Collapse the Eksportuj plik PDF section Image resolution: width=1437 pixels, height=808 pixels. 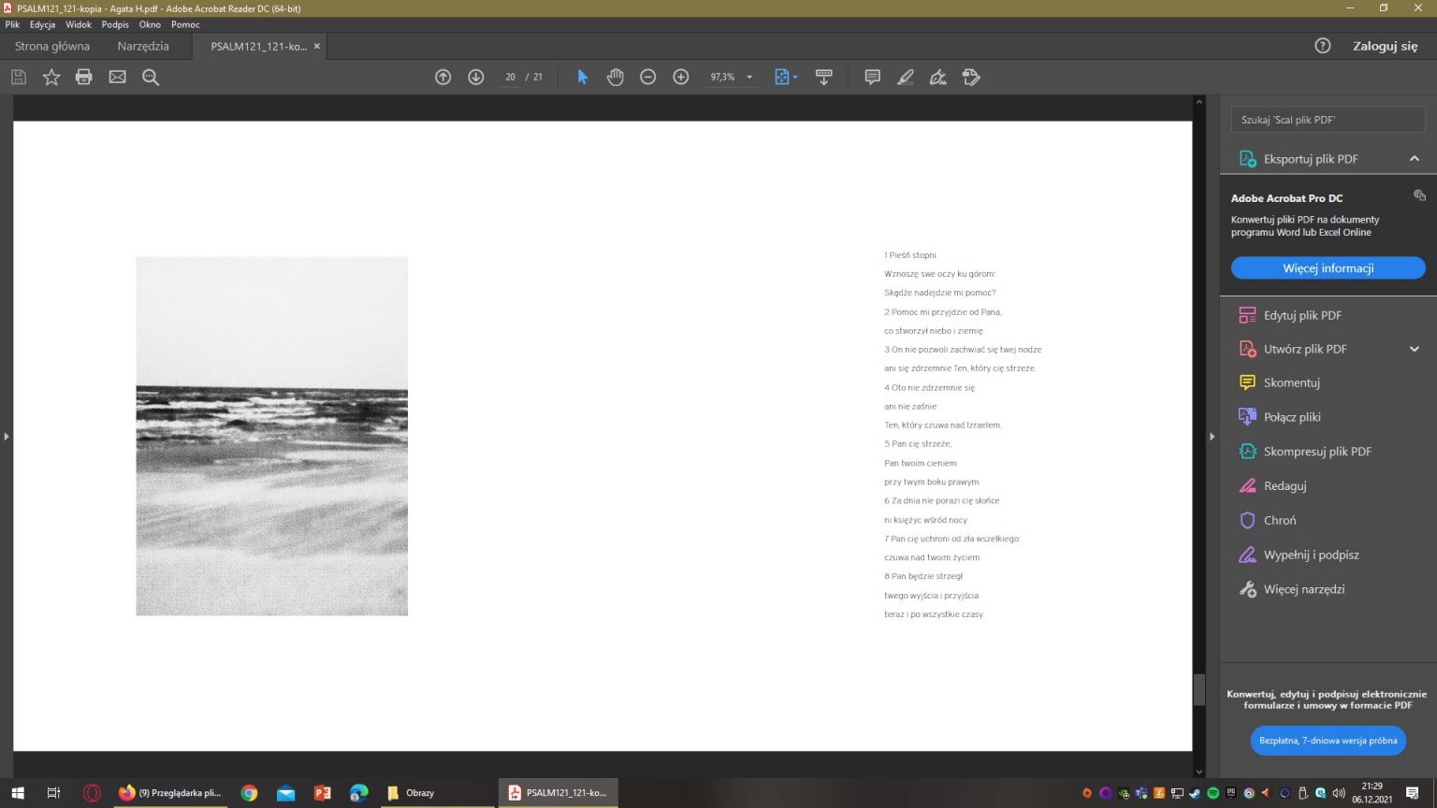pos(1414,159)
